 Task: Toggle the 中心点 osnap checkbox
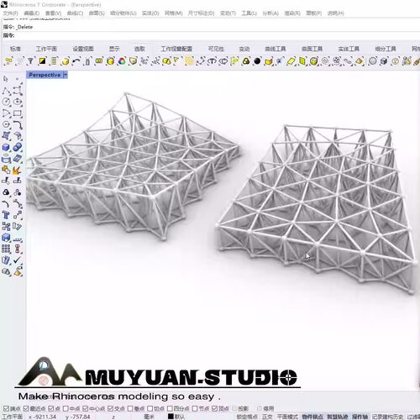pos(86,408)
